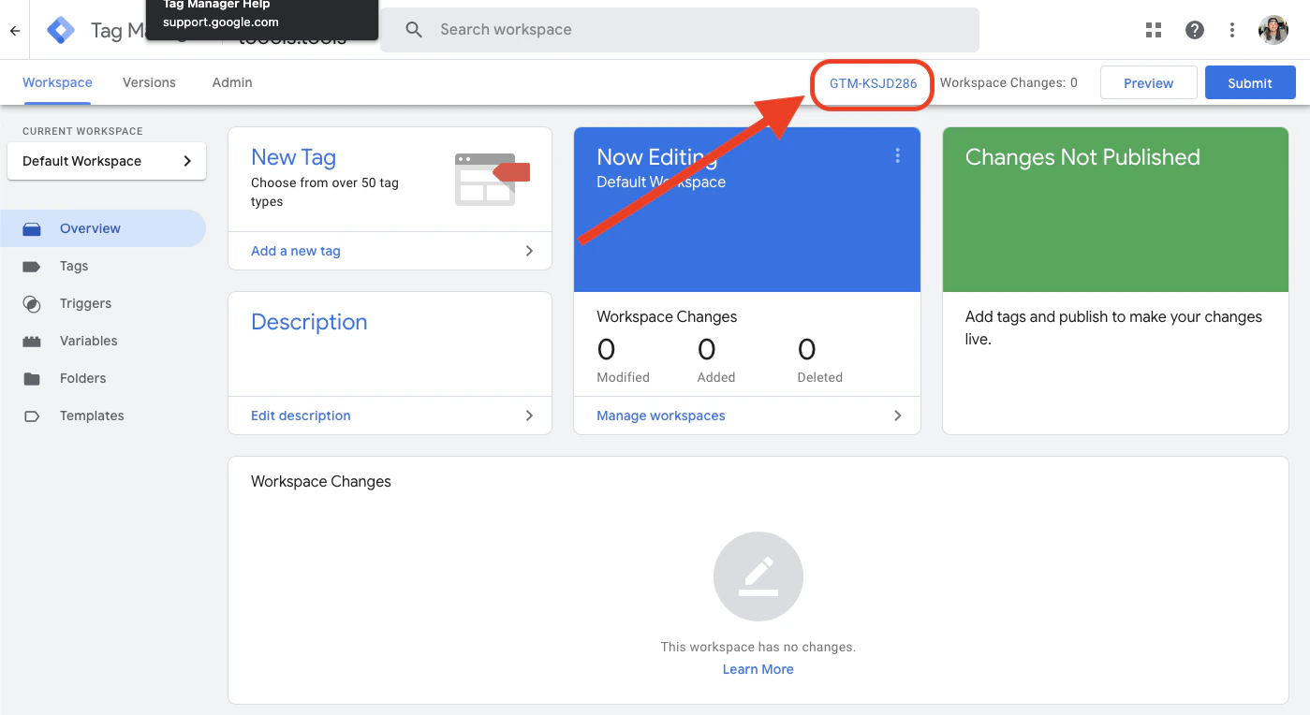Switch to the Workspace tab
The width and height of the screenshot is (1310, 715).
pos(57,82)
